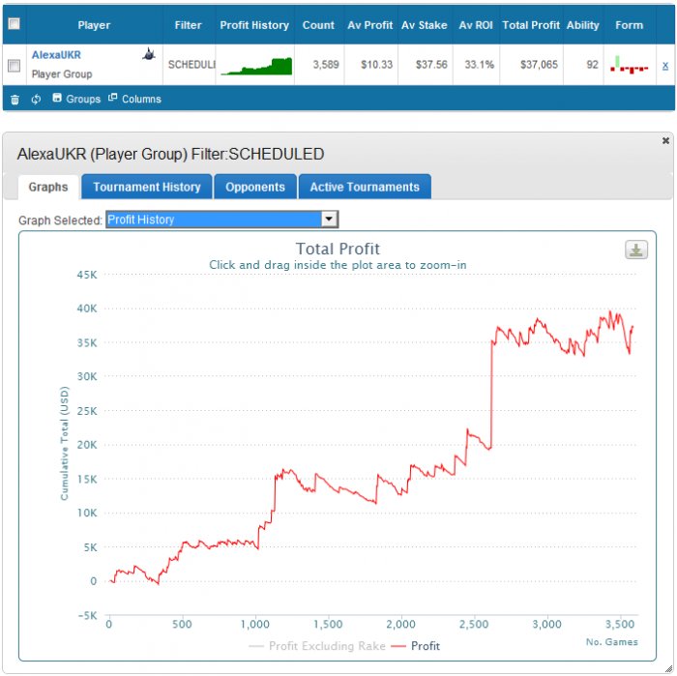
Task: Toggle the Profit Excluding Rake legend item
Action: (317, 646)
